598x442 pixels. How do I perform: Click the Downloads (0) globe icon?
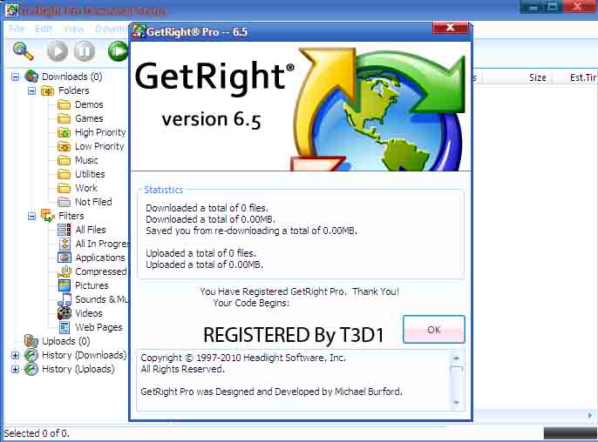(x=31, y=77)
